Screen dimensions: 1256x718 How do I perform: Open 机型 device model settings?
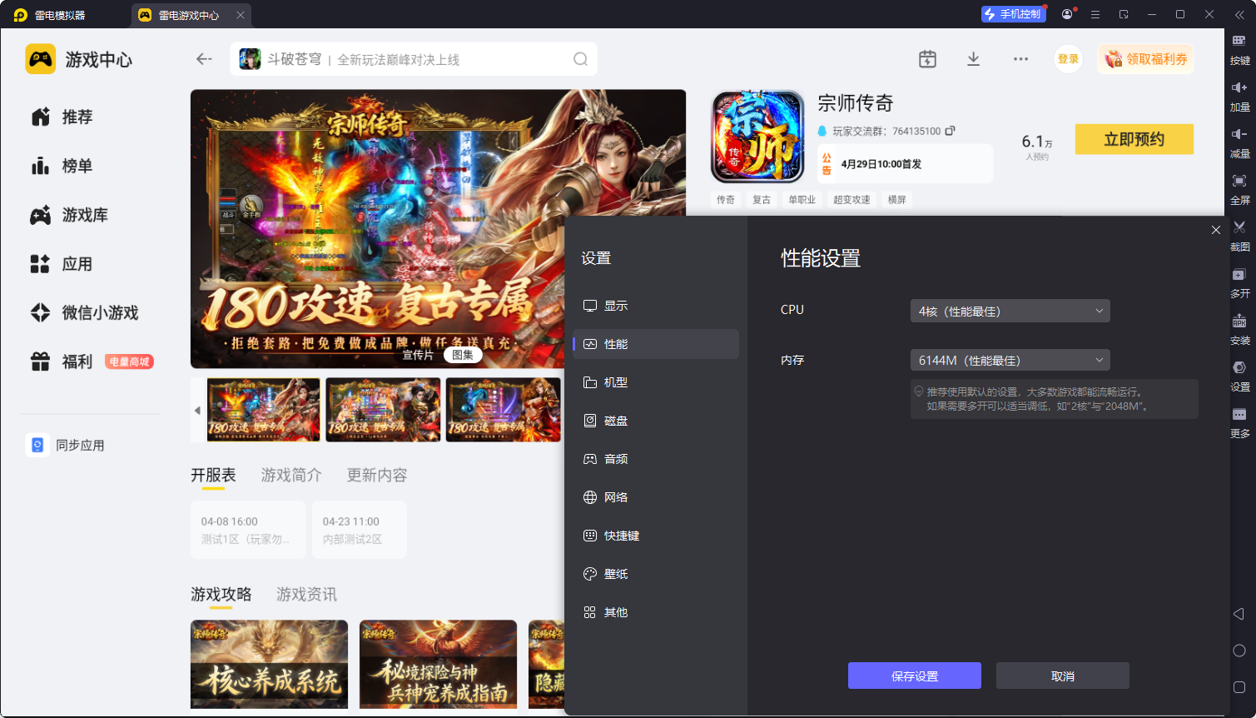[656, 382]
